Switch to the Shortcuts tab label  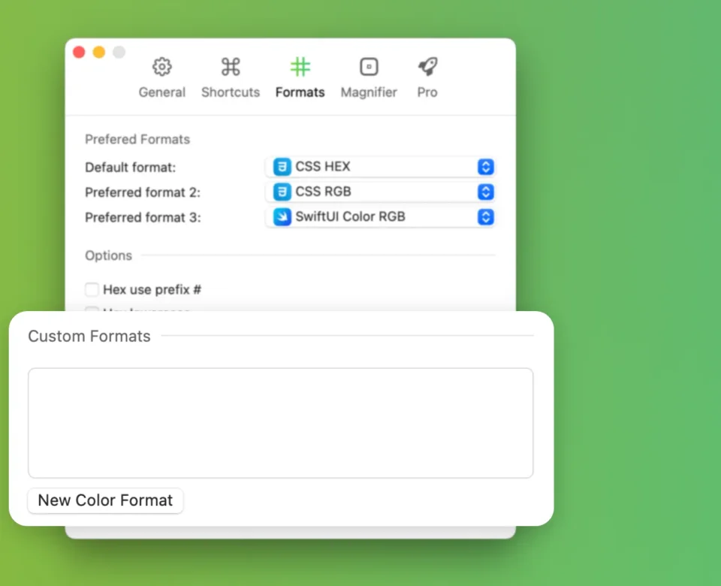pos(231,92)
